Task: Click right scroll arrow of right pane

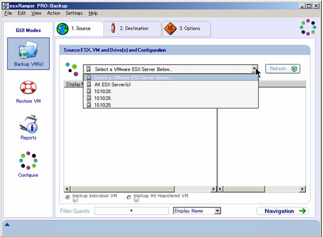Action: tap(303, 189)
